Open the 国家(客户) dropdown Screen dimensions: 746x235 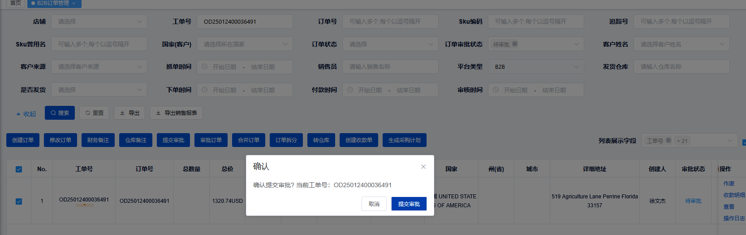point(245,44)
